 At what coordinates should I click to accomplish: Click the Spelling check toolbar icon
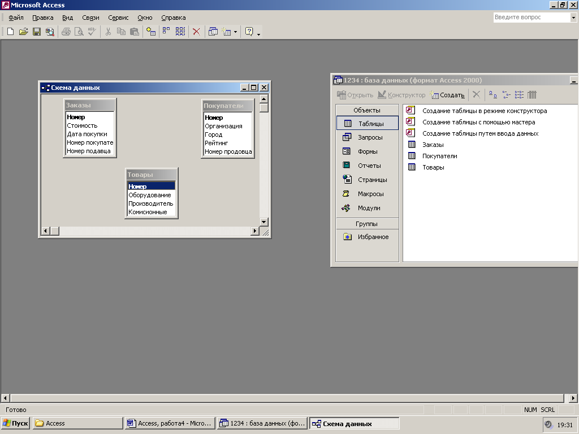coord(92,32)
